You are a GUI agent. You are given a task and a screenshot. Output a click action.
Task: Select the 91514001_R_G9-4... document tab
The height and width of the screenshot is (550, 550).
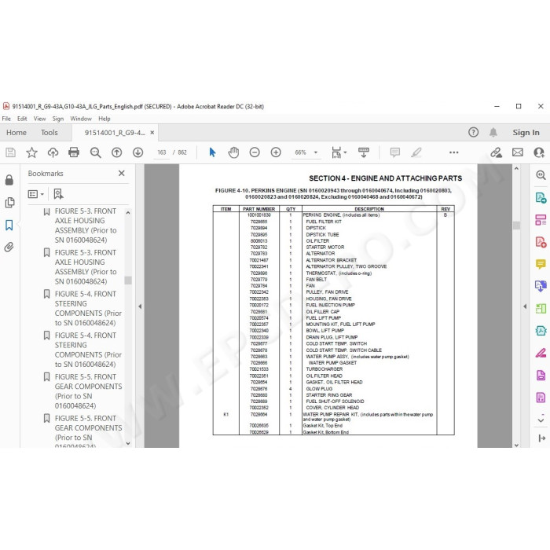115,133
